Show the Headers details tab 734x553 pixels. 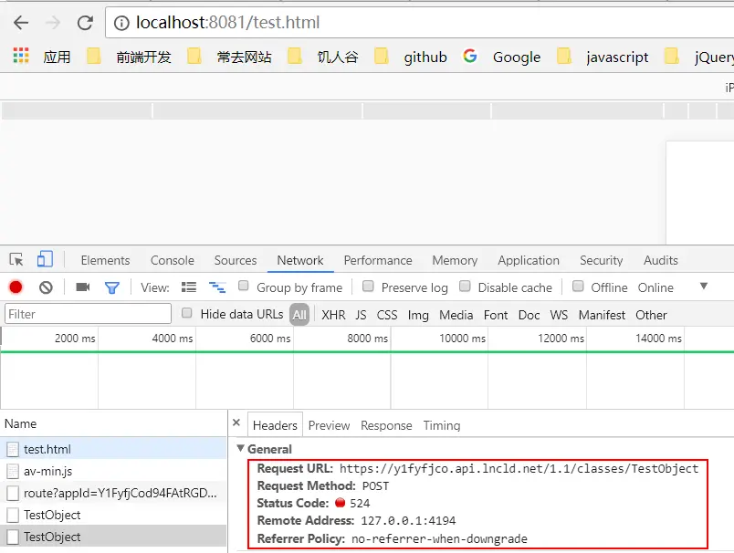275,425
